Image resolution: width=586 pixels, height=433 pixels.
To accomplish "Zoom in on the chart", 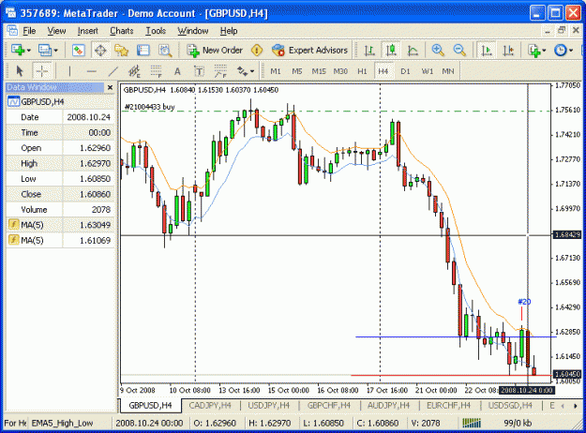I will click(x=438, y=50).
